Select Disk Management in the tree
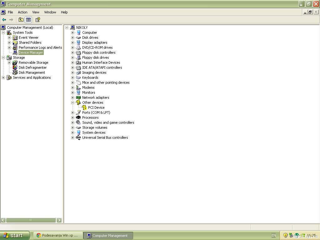This screenshot has width=320, height=240. pyautogui.click(x=32, y=72)
